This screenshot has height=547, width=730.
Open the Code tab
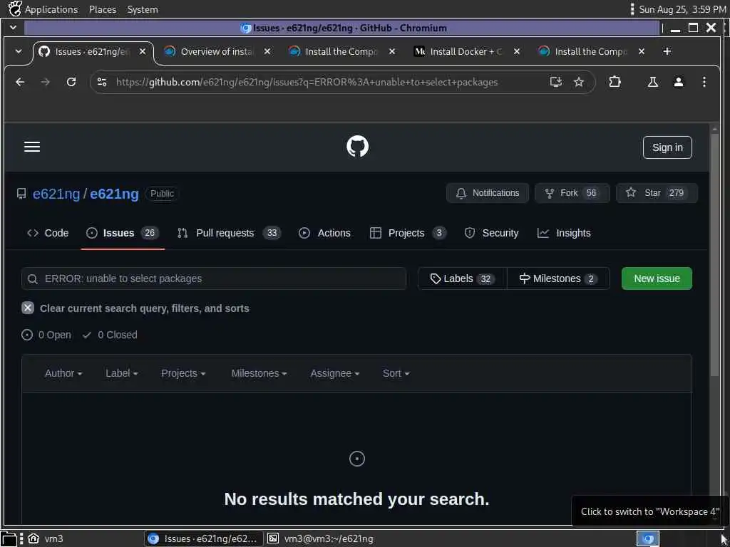48,233
